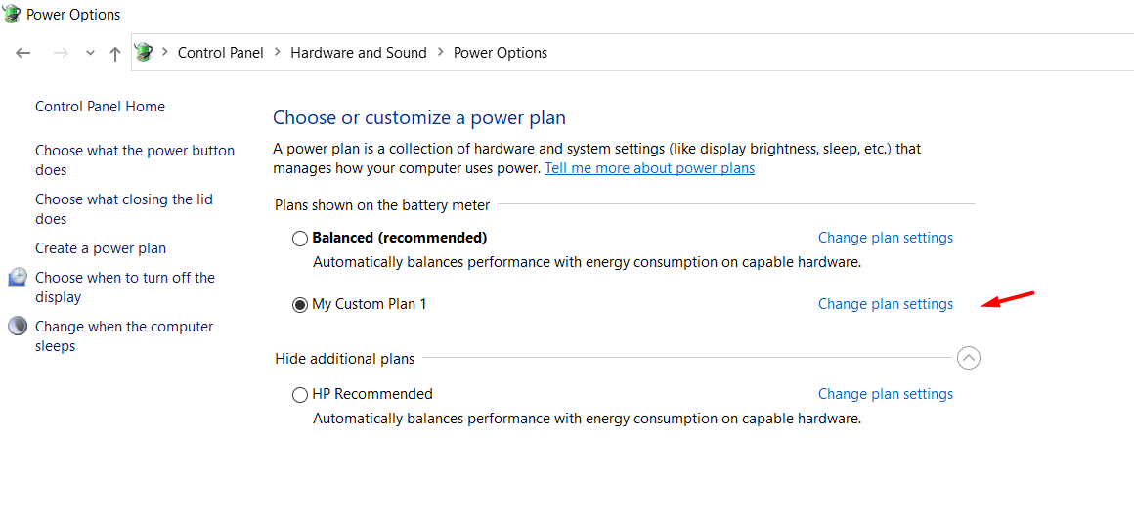Collapse additional plans with the circular chevron
Viewport: 1134px width, 530px height.
[969, 357]
